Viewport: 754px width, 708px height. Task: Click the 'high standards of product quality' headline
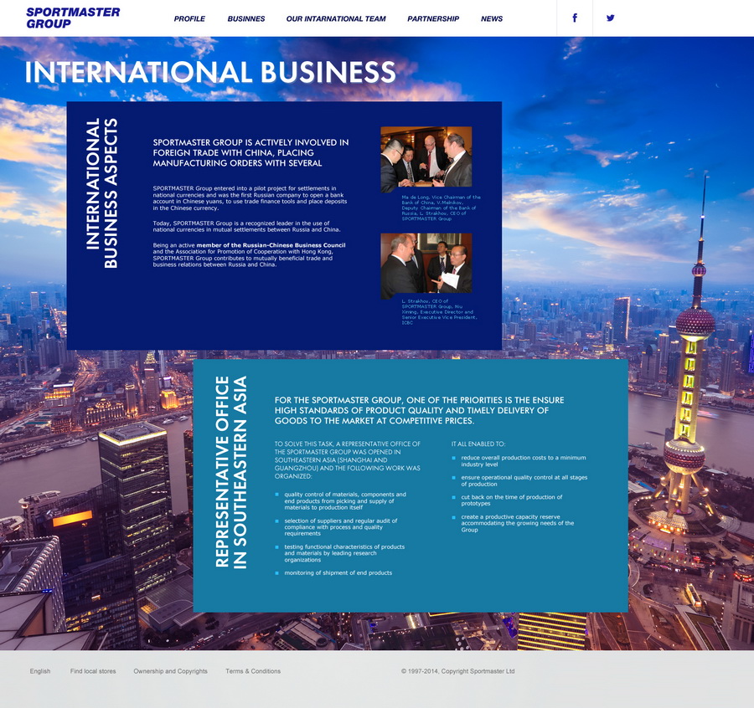[x=420, y=410]
